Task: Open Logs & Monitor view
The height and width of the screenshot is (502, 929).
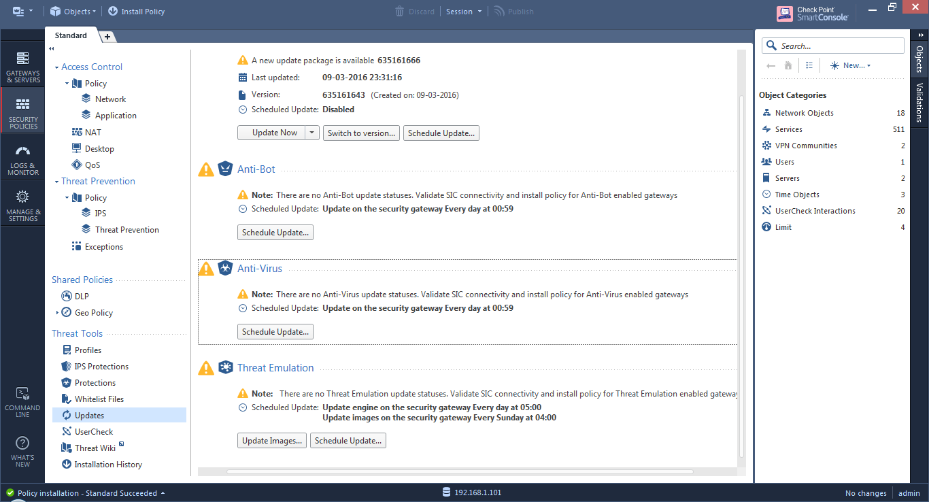Action: coord(22,159)
